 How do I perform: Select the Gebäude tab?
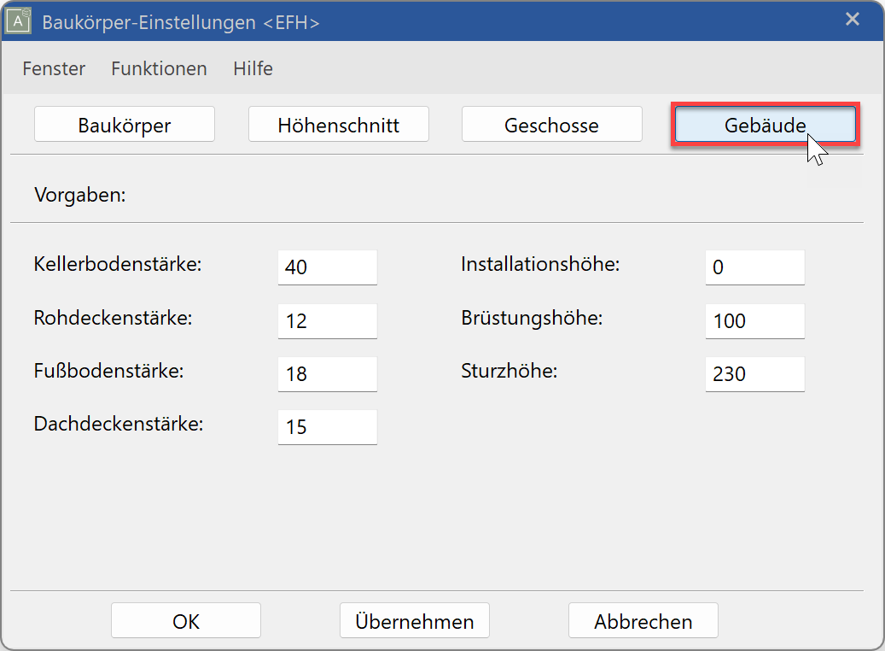tap(765, 123)
